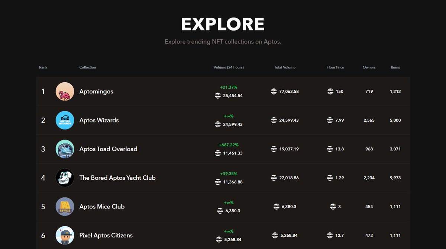Click Aptos coin icon beside 24,599.43 24h volume
Screen dimensions: 446x249
tap(218, 124)
